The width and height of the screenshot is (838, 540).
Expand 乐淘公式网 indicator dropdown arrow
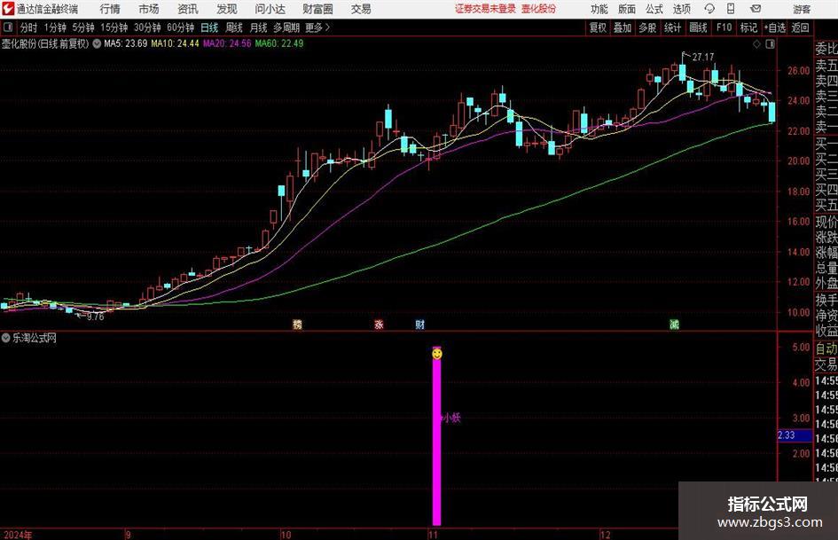point(6,338)
